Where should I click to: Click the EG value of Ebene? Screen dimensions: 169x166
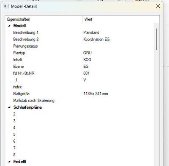pyautogui.click(x=86, y=67)
